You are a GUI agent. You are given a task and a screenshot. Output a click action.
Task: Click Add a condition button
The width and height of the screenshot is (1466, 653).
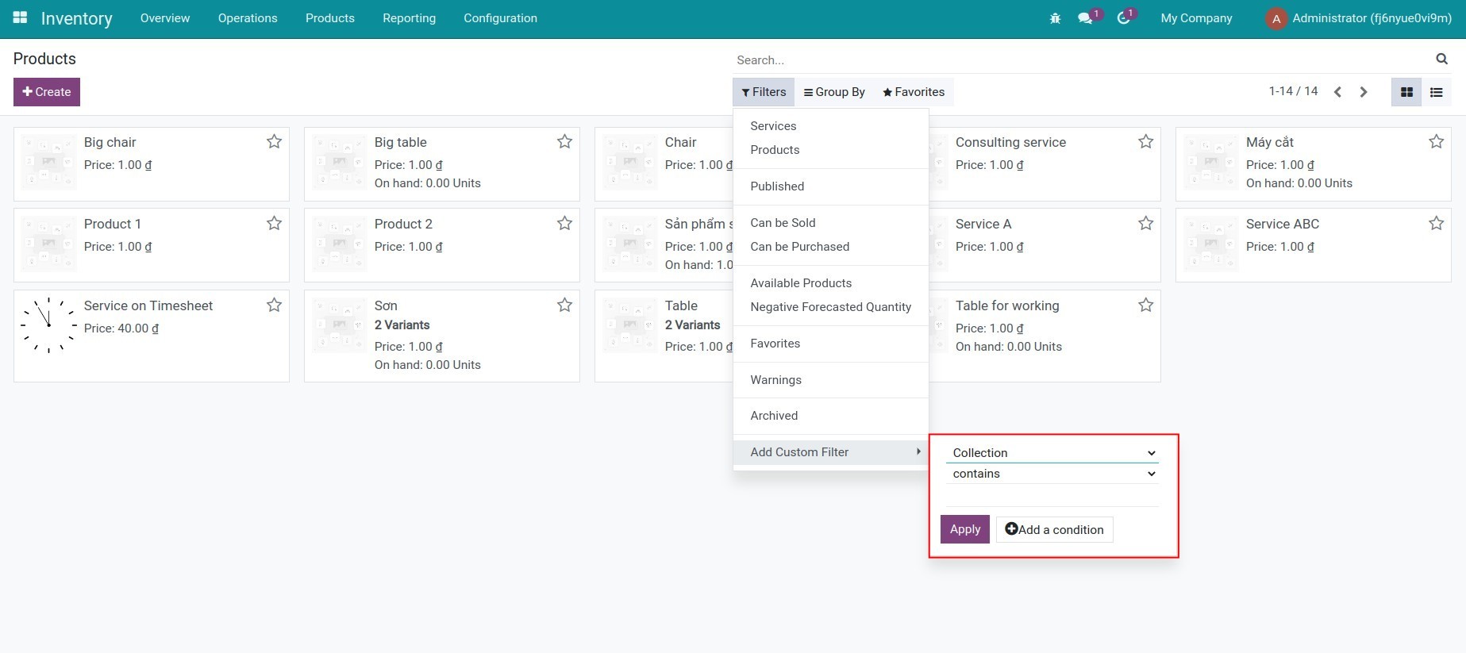(1054, 529)
